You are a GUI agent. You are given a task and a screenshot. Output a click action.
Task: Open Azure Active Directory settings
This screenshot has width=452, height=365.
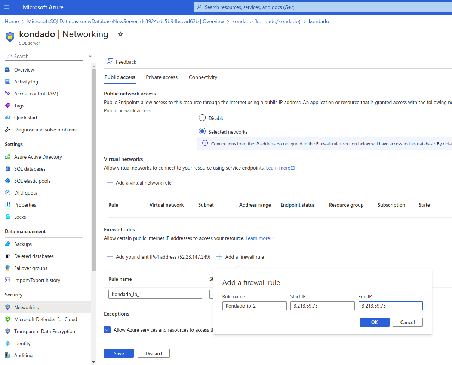point(38,157)
